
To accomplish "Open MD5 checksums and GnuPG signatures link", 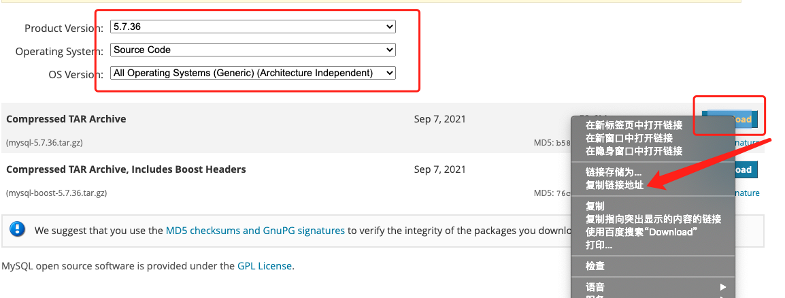I will (x=255, y=231).
